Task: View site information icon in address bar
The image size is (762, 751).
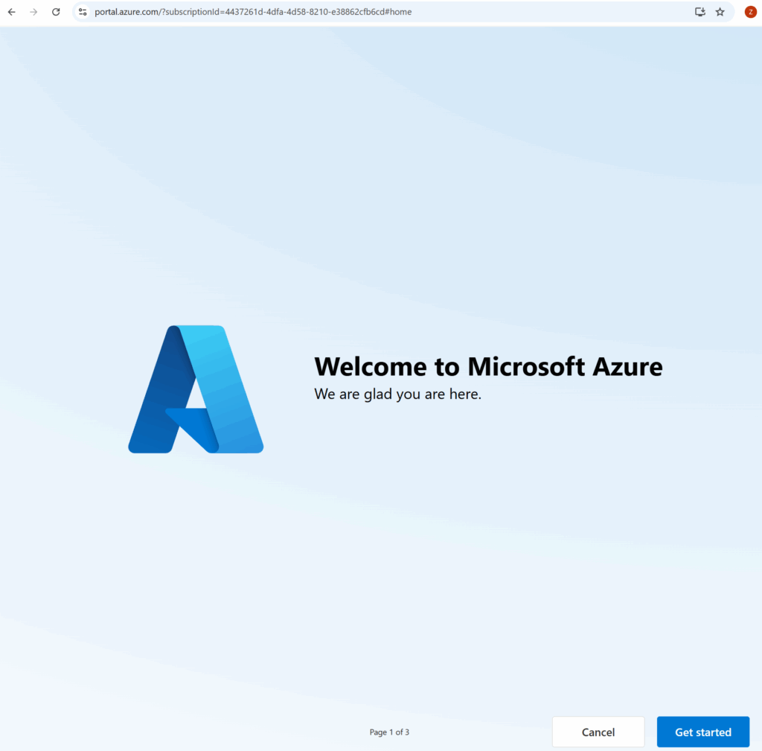Action: tap(83, 12)
